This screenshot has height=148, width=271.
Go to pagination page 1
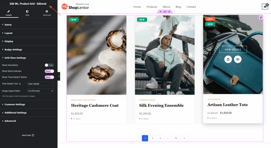tap(145, 138)
